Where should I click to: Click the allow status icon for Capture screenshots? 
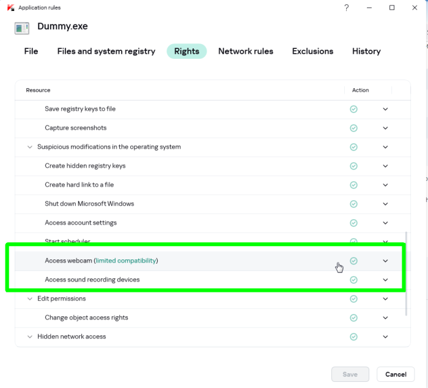(353, 128)
